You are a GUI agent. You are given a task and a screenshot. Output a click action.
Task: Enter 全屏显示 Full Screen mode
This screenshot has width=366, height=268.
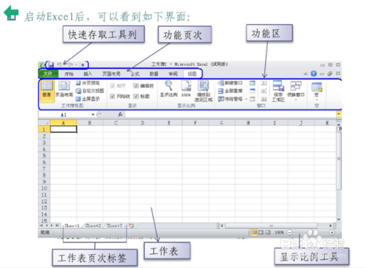tap(88, 99)
